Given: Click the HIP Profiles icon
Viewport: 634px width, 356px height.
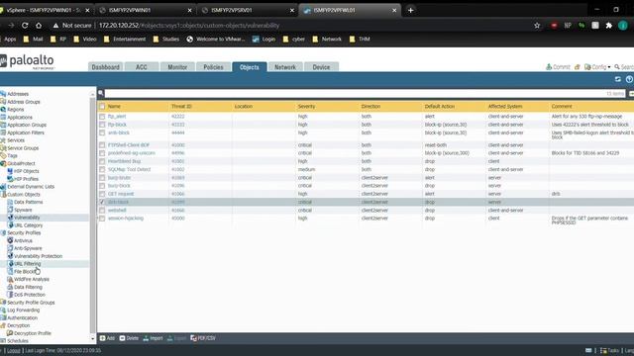Looking at the screenshot, I should [x=10, y=179].
